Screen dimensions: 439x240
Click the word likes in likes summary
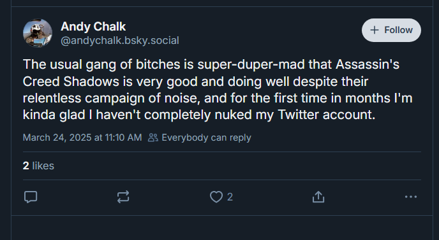43,166
